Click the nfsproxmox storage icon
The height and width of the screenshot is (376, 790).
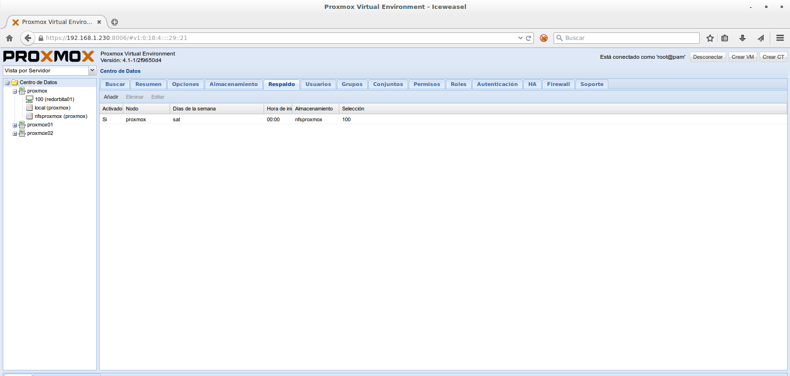[x=30, y=116]
